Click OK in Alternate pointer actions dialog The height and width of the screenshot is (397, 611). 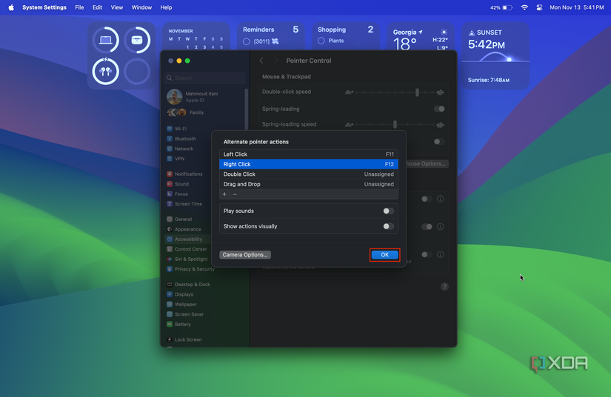click(384, 255)
